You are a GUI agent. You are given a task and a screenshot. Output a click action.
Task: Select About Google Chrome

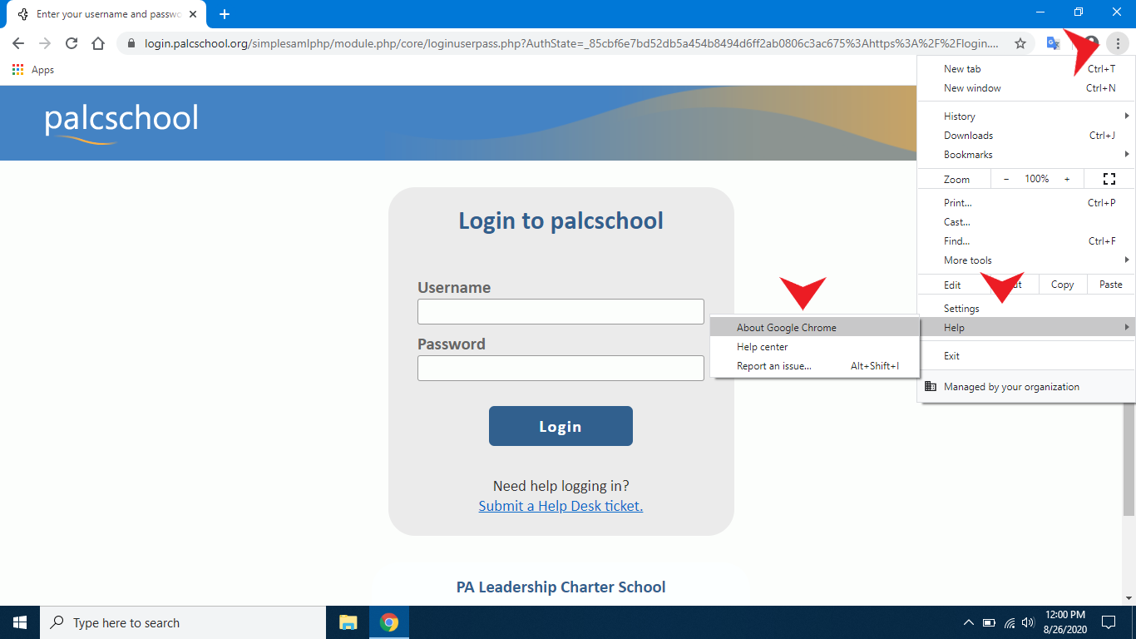[815, 328]
